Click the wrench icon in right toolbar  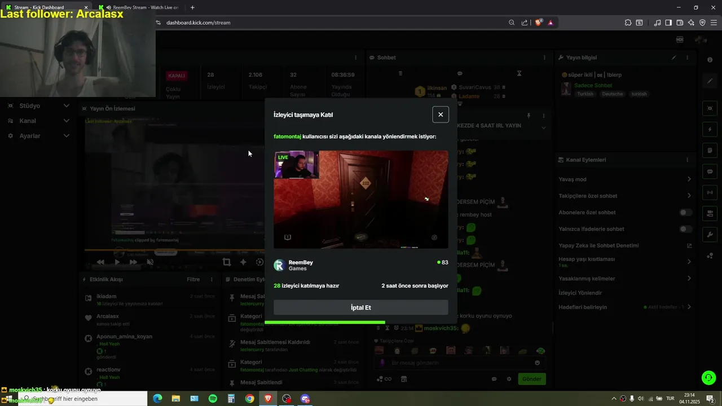[710, 235]
